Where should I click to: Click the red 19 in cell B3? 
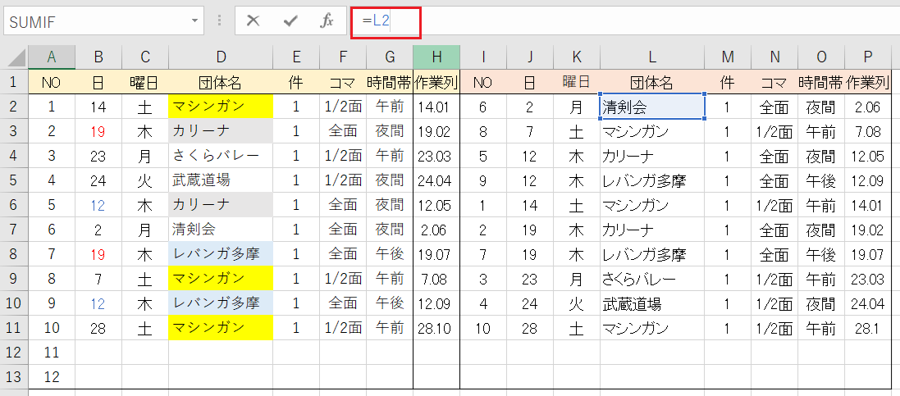(x=98, y=131)
